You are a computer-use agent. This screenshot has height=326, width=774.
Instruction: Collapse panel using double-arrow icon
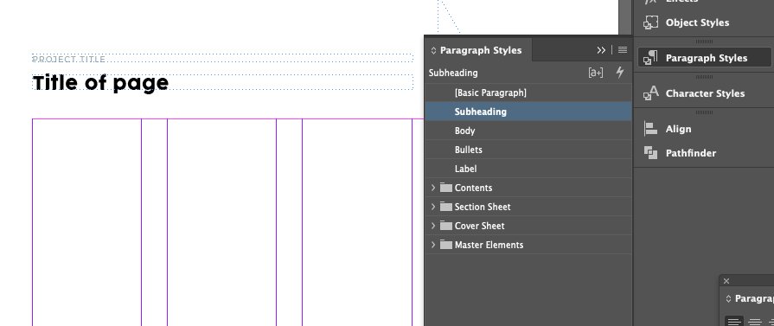tap(601, 50)
